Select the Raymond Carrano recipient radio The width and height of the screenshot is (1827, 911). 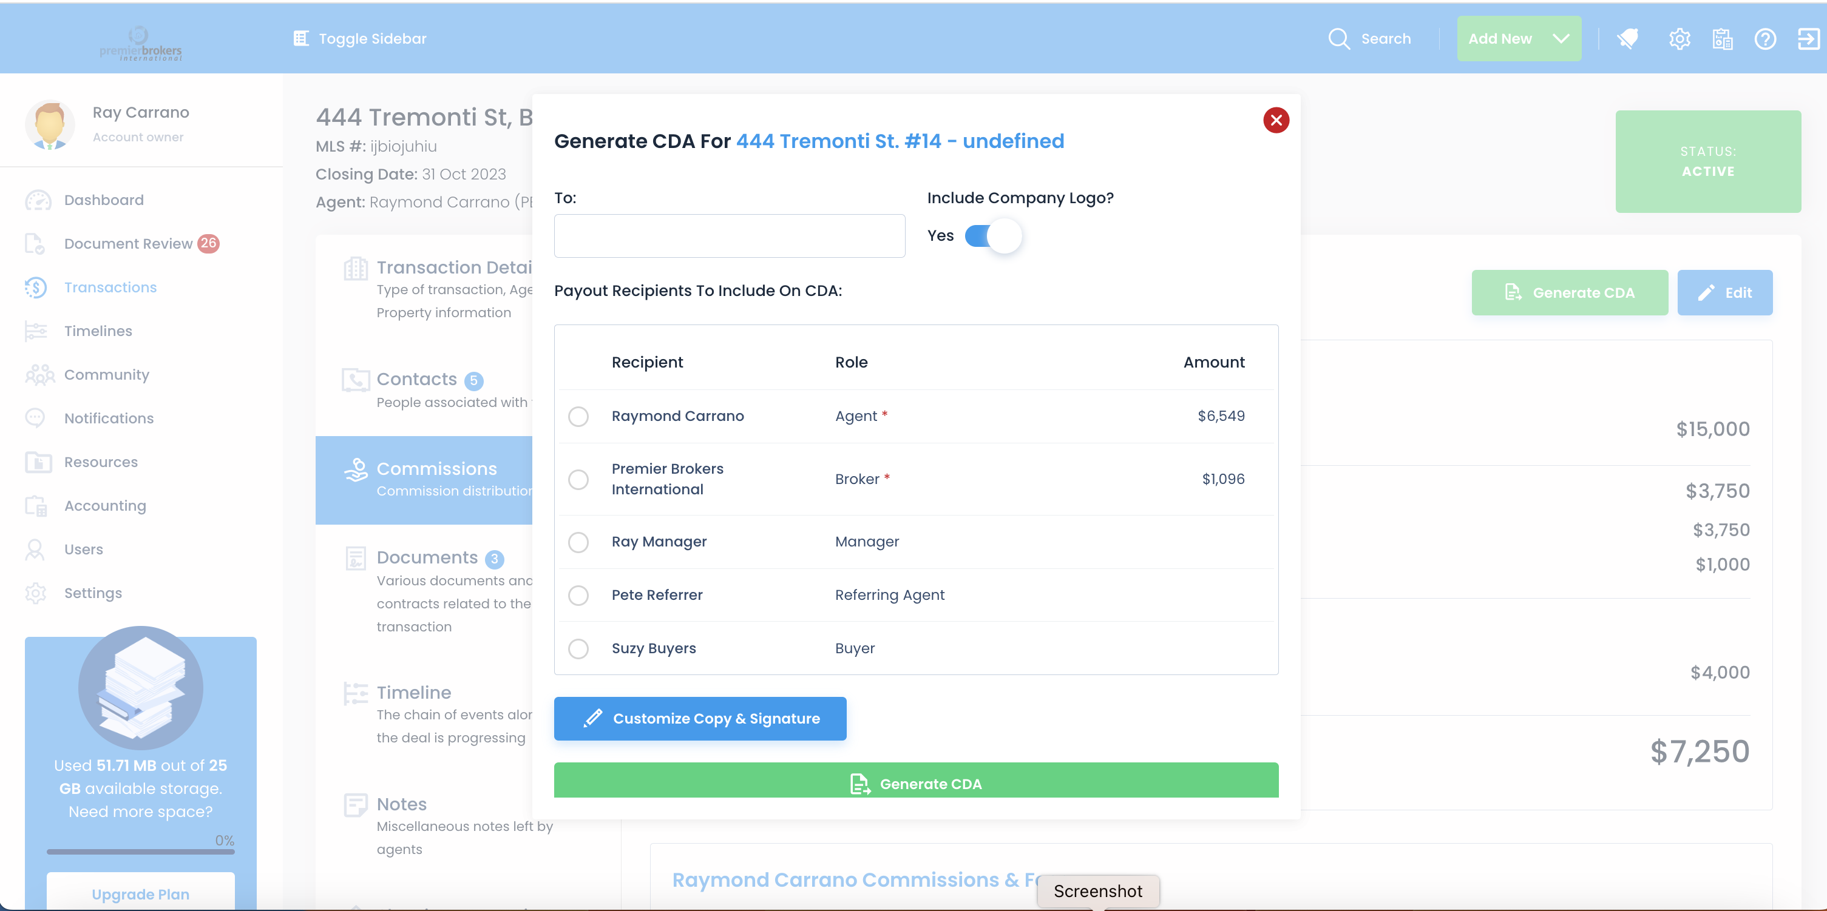(x=578, y=416)
